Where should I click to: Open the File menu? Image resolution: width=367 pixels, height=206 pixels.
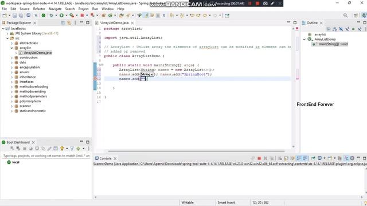(4, 9)
